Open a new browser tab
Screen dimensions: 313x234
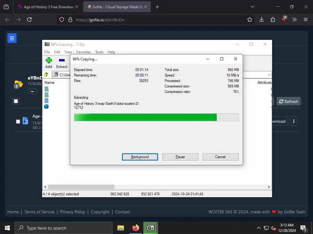click(x=157, y=7)
